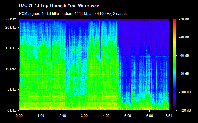Screen dimensions: 198x123
Task: Click the 22 kHz frequency axis label
Action: tap(10, 19)
